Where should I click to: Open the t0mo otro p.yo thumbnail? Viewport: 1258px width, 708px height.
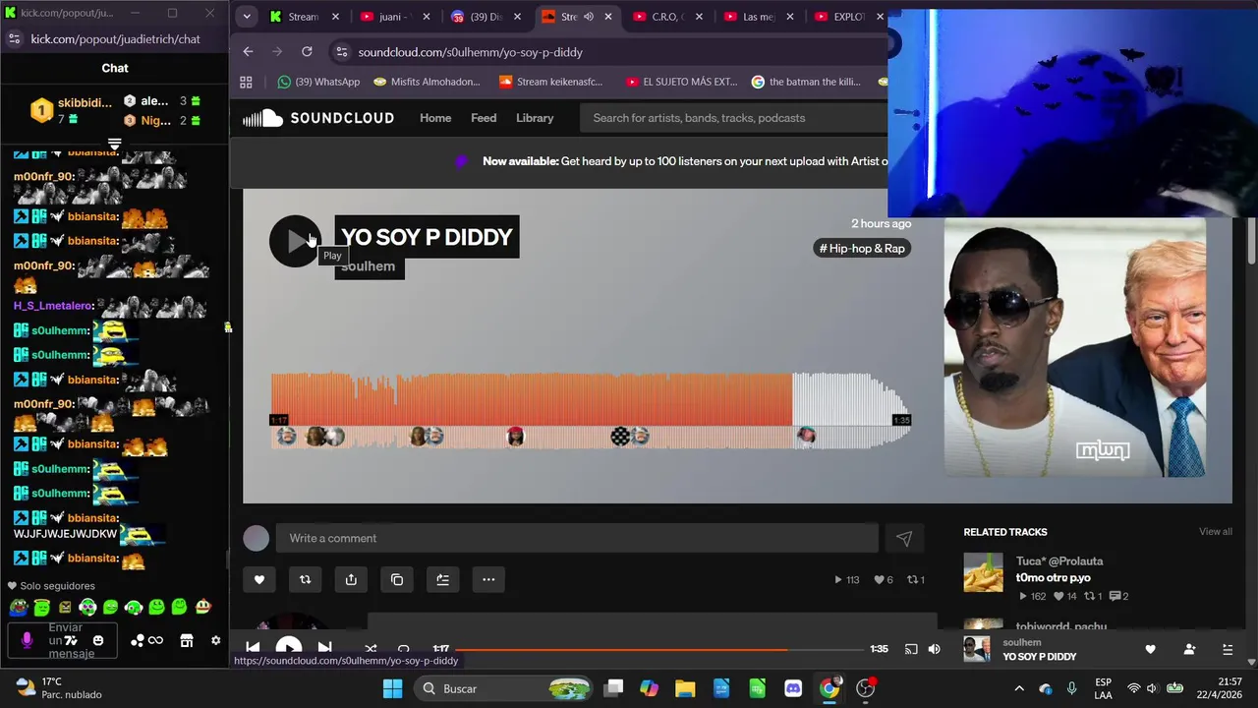click(x=983, y=572)
